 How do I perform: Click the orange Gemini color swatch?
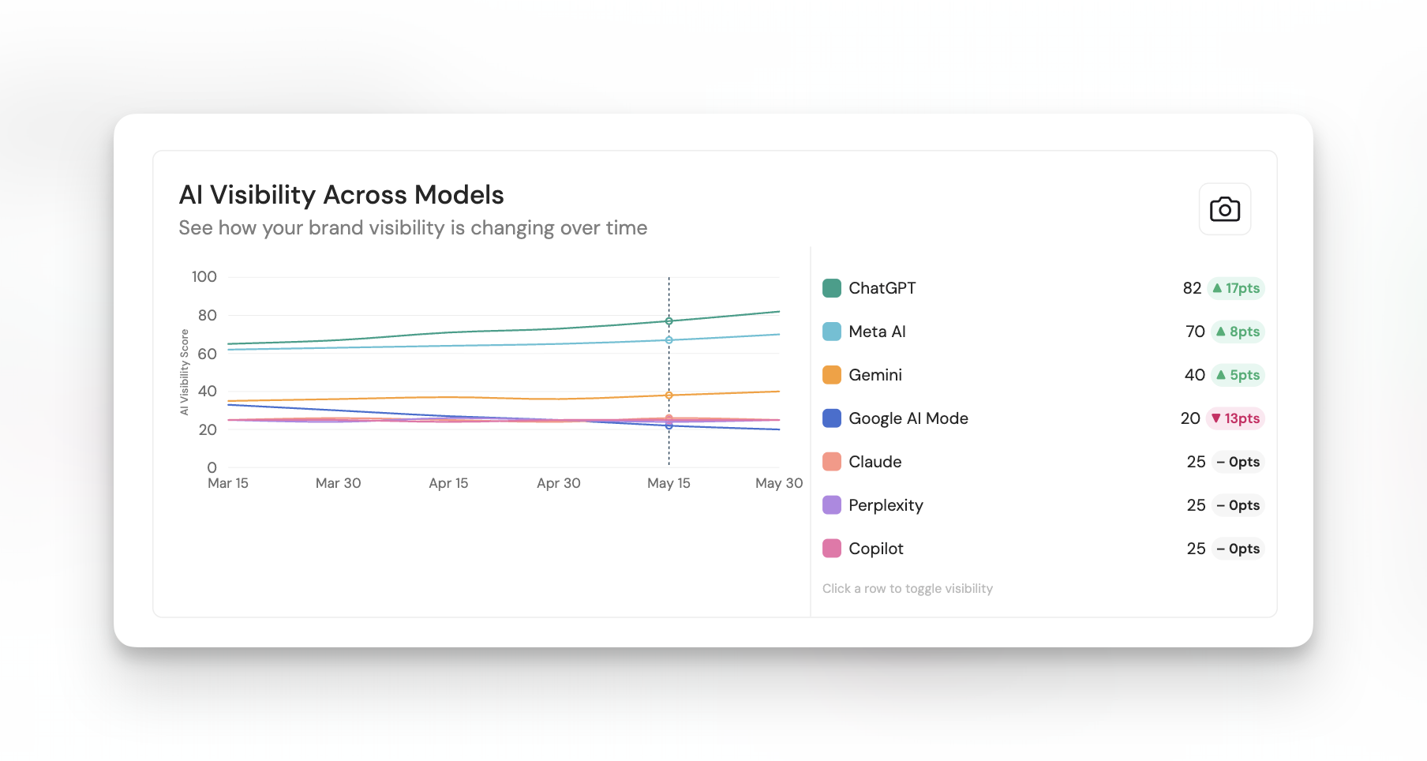point(832,375)
